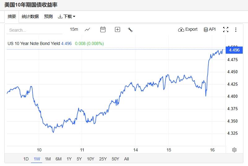Image resolution: width=248 pixels, height=166 pixels.
Task: Open the calendar date range picker
Action: tap(103, 29)
